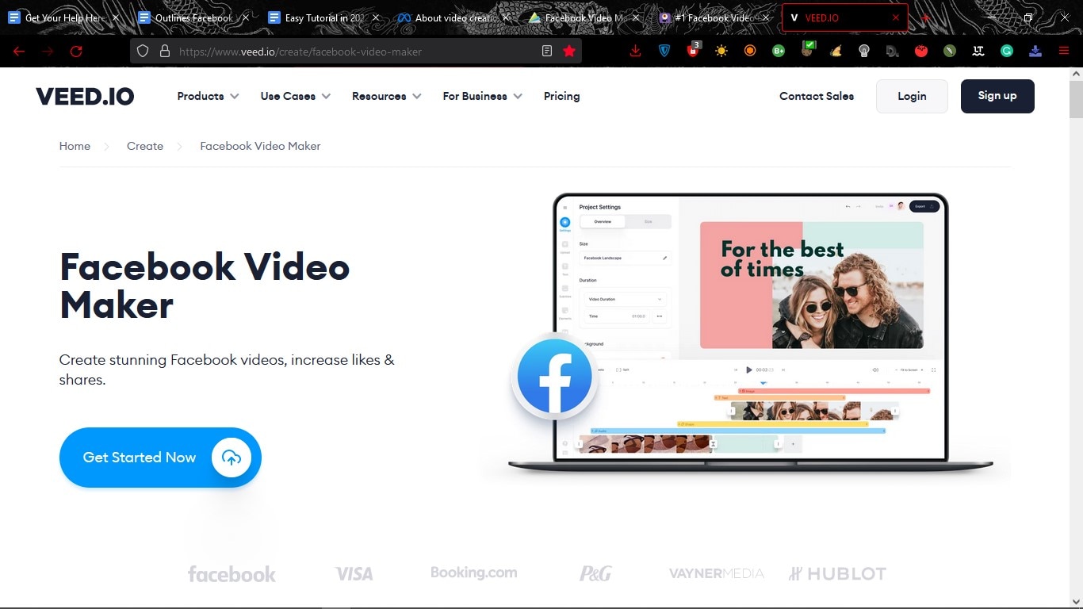1083x609 pixels.
Task: Open the green B+ extension
Action: pos(779,52)
